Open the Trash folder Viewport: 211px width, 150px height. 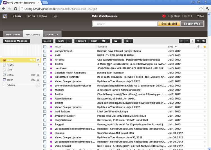10,80
